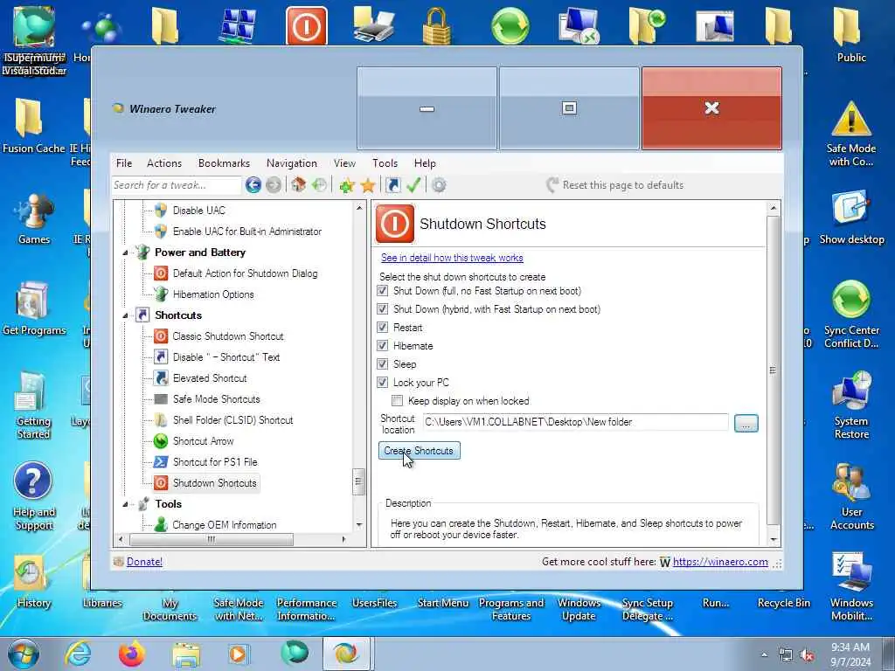
Task: Open settings via gear toolbar icon
Action: coord(439,185)
